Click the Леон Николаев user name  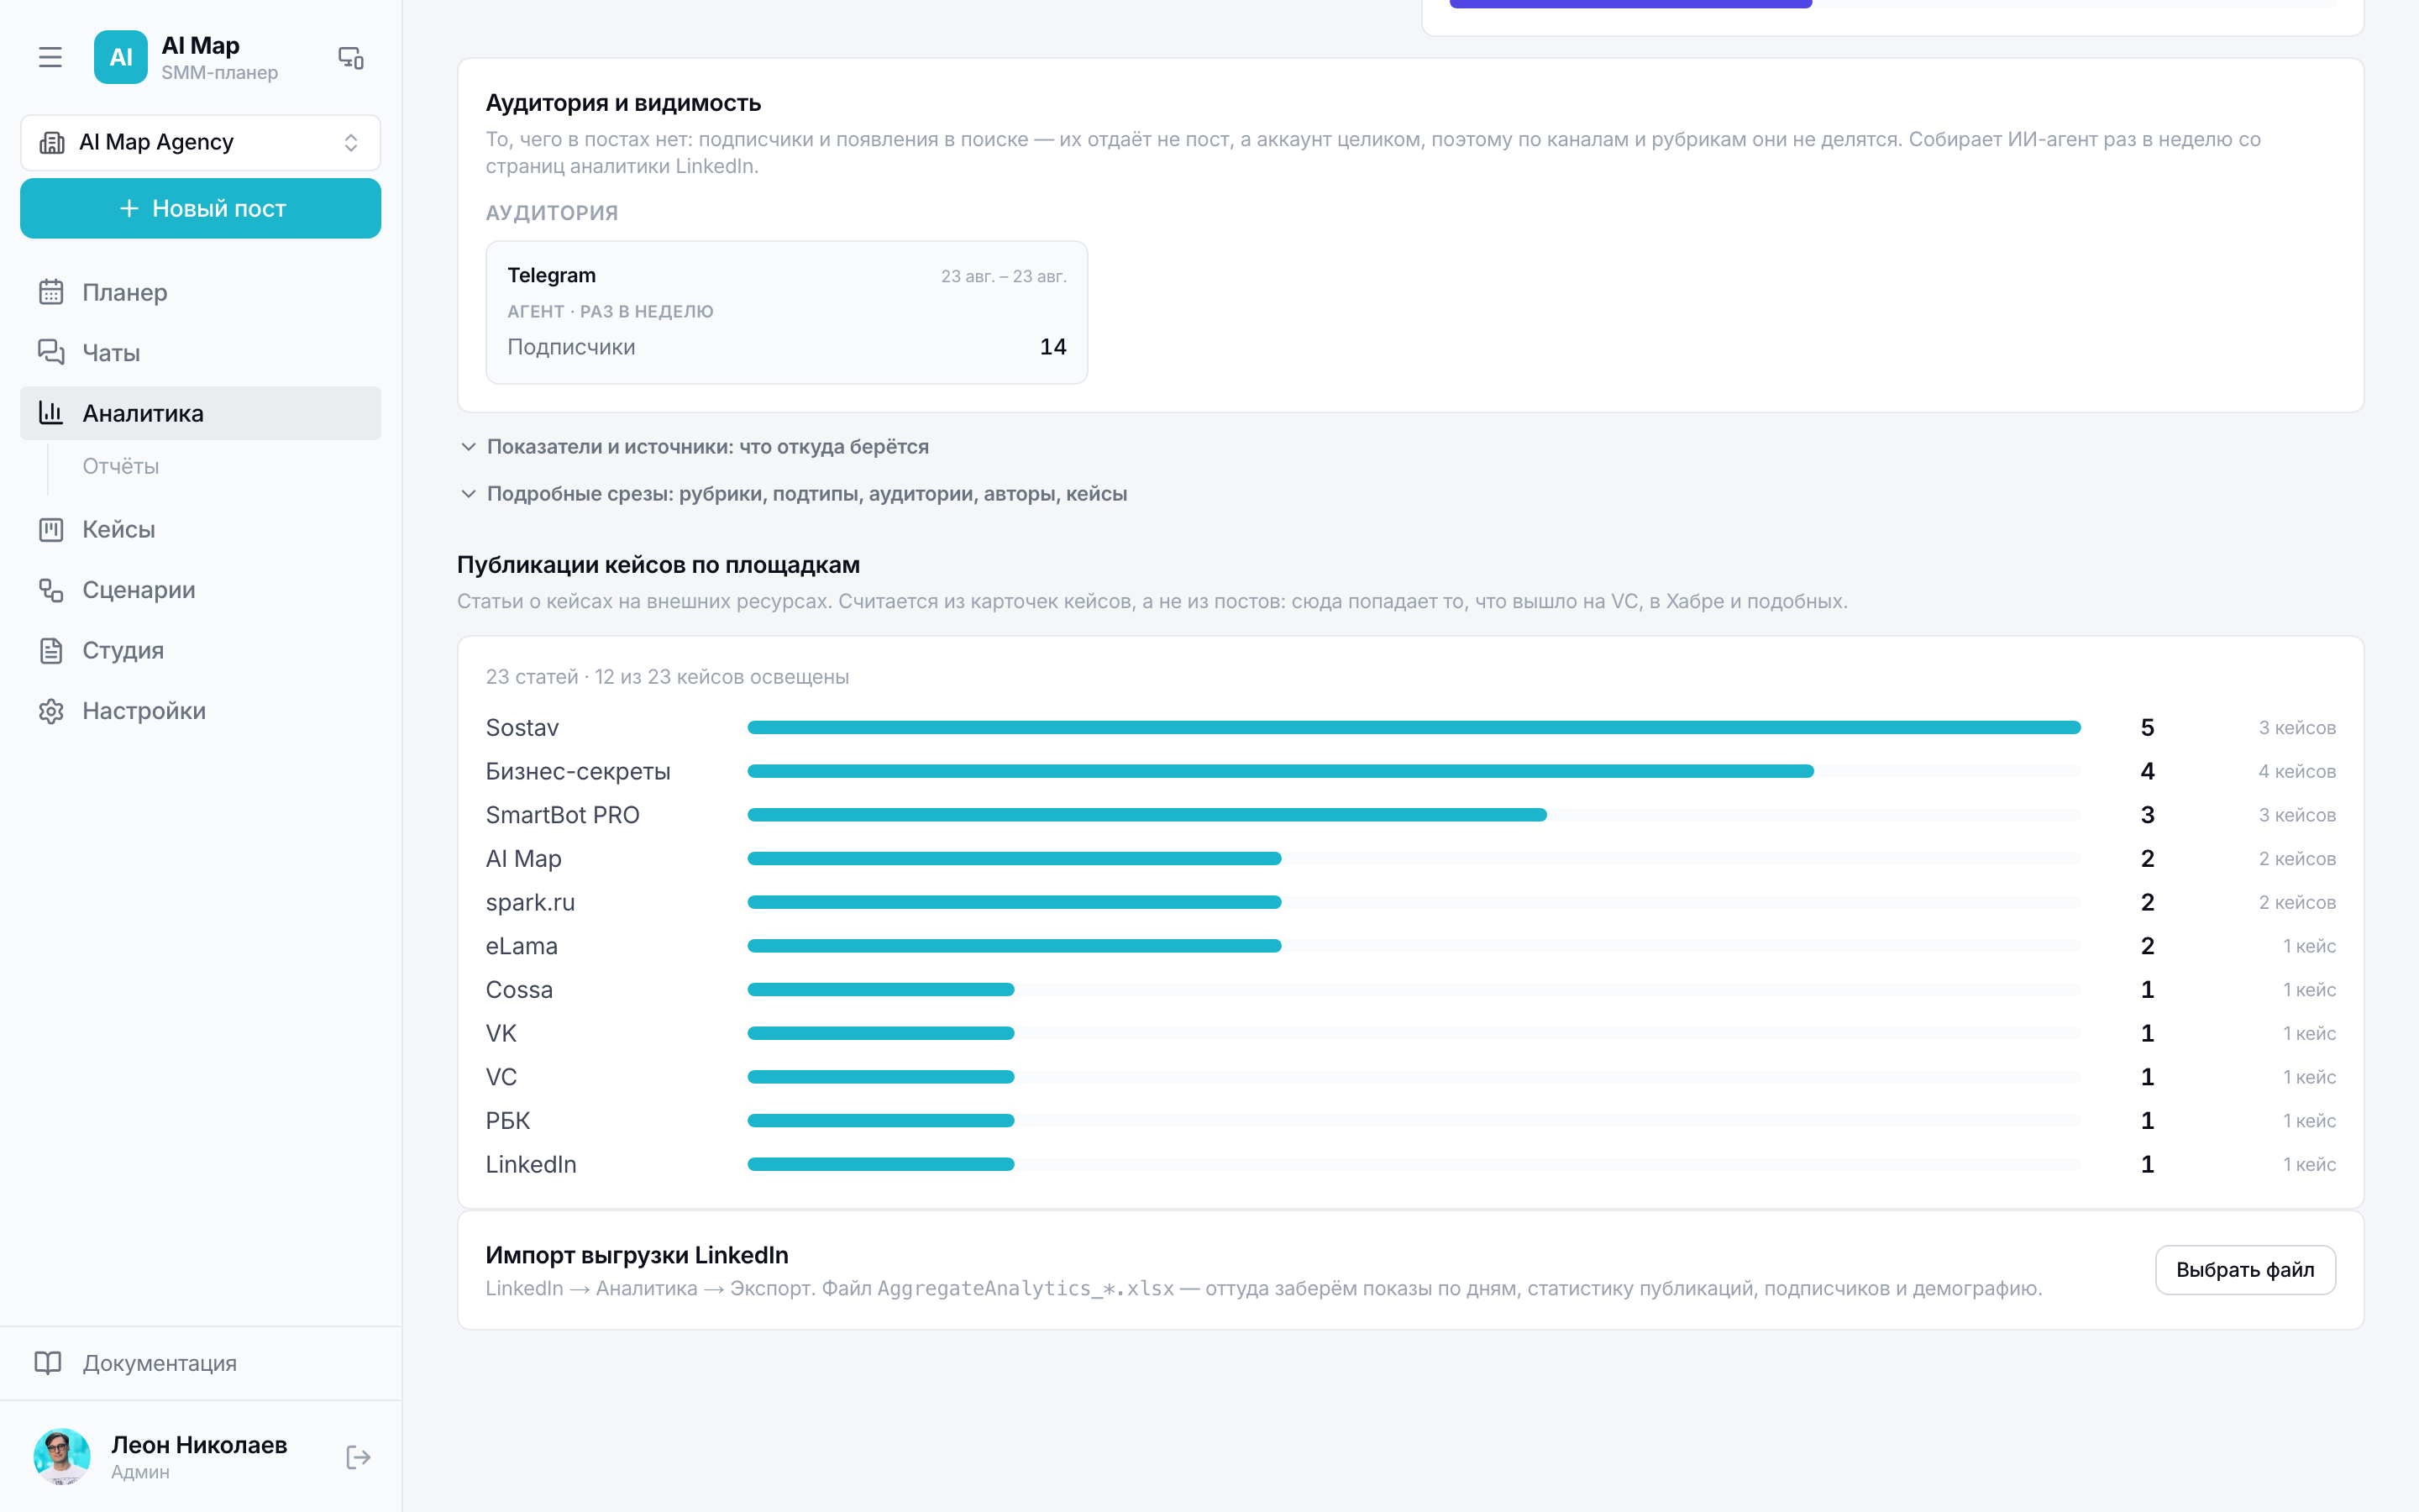click(199, 1444)
